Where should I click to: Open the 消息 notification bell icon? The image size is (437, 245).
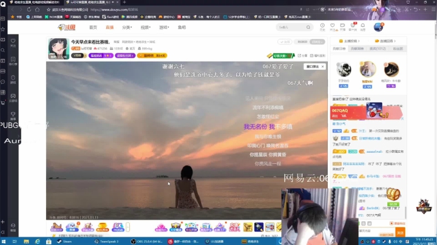click(x=363, y=27)
